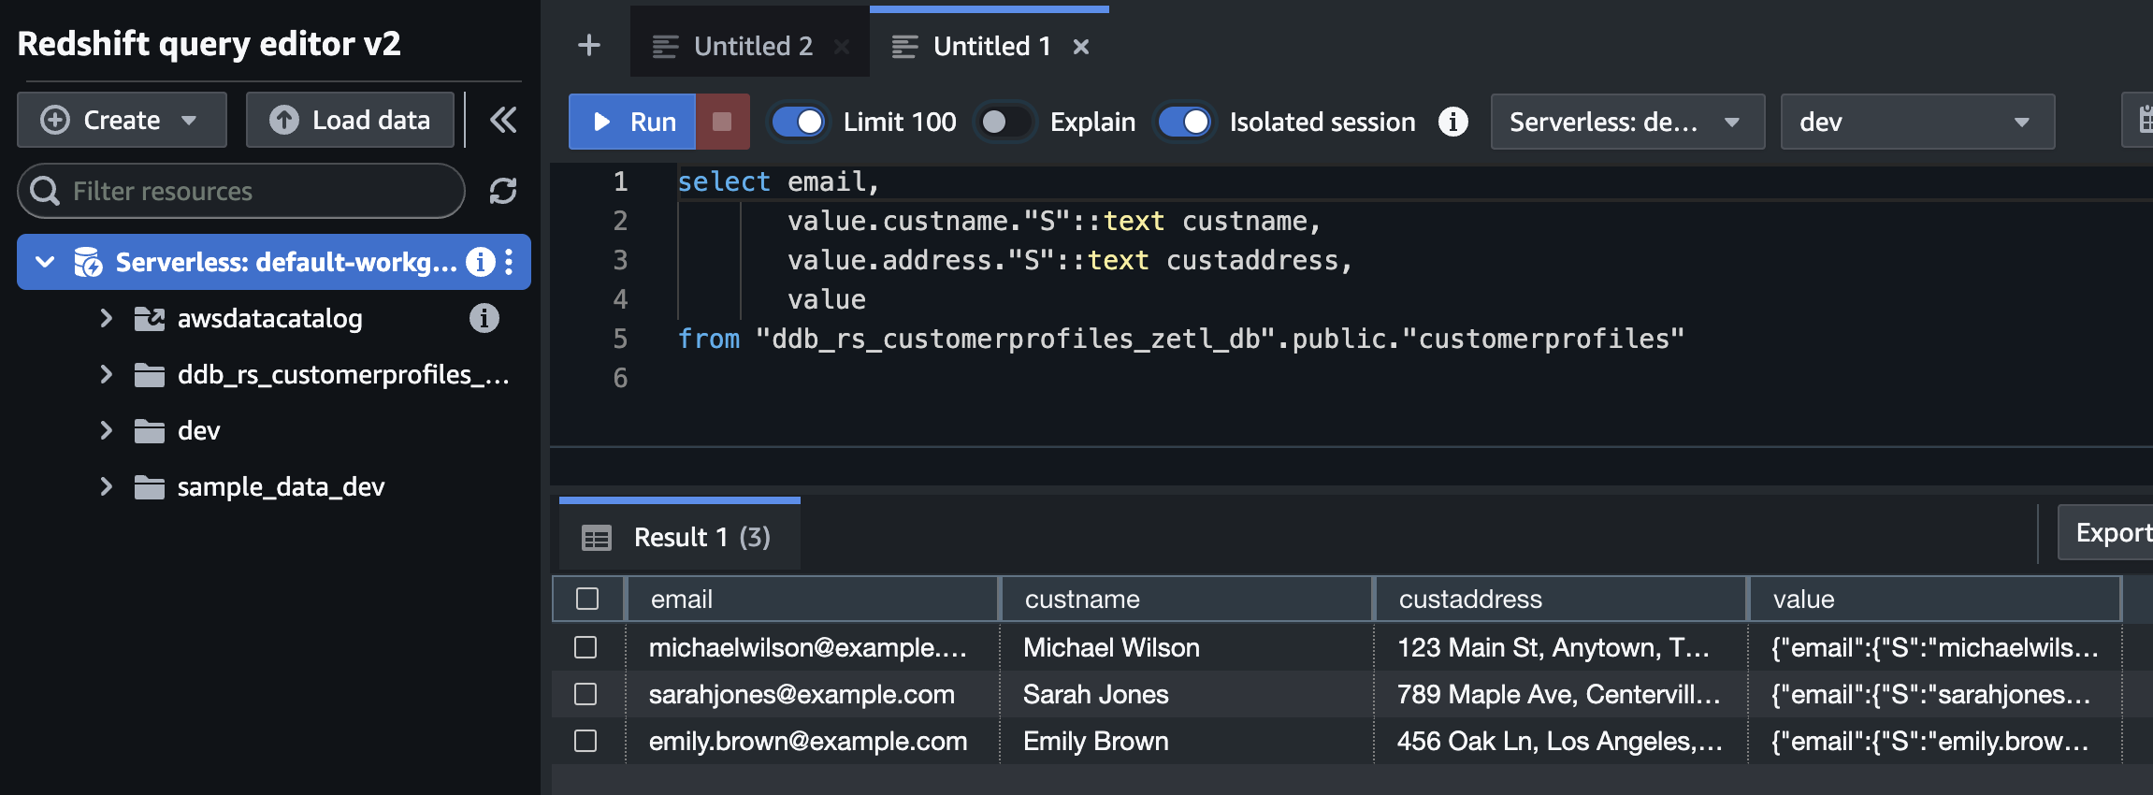The width and height of the screenshot is (2153, 795).
Task: Enable the Explain toggle
Action: coord(1004,122)
